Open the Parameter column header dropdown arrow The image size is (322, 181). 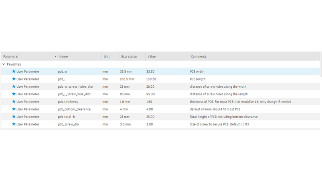click(55, 57)
